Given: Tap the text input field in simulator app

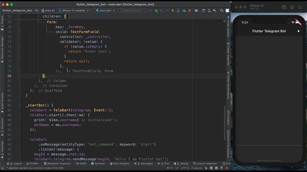Looking at the screenshot, I should point(269,142).
